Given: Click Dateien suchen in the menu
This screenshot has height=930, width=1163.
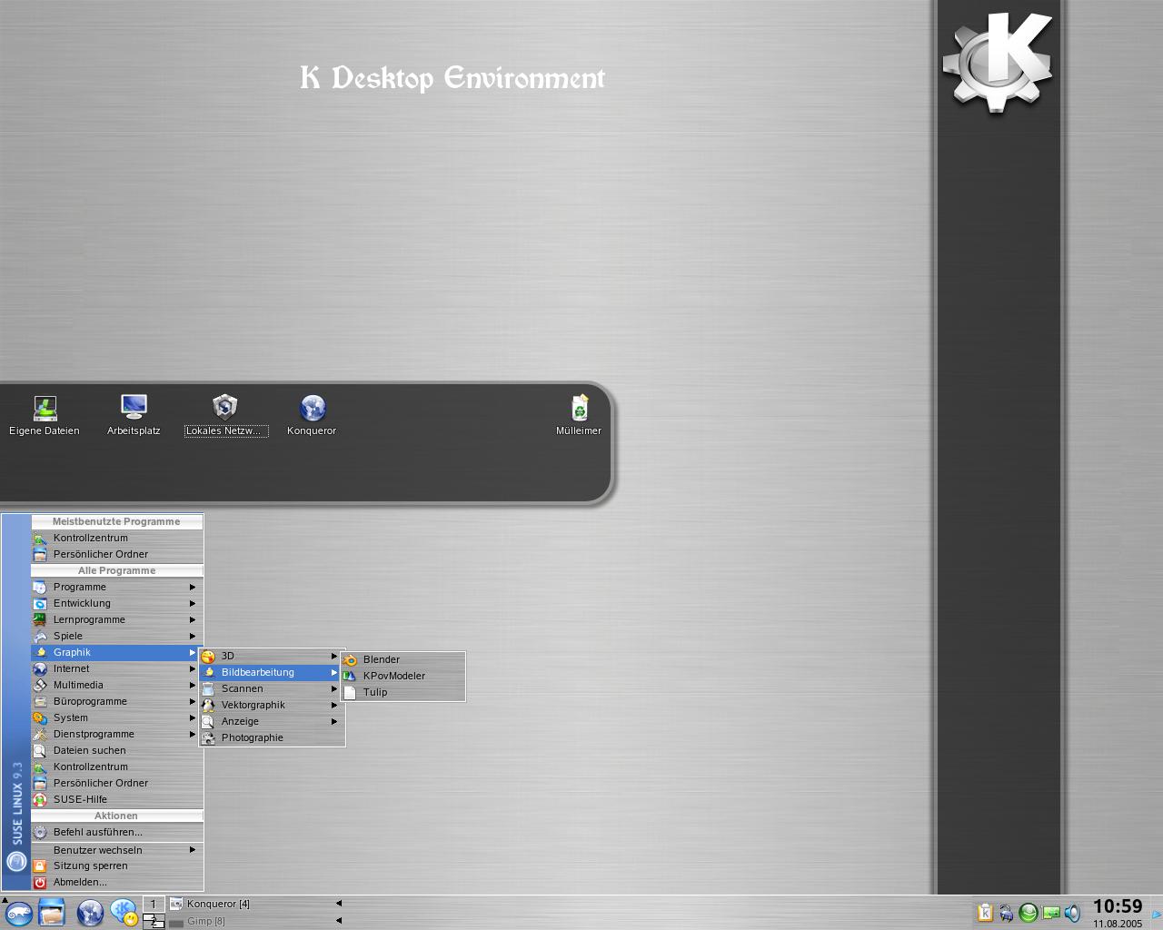Looking at the screenshot, I should click(x=116, y=750).
